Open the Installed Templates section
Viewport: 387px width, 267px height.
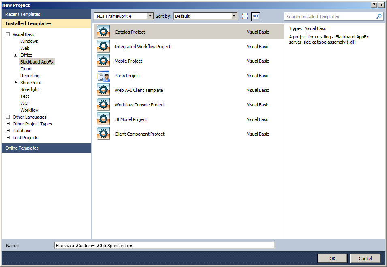[x=46, y=23]
